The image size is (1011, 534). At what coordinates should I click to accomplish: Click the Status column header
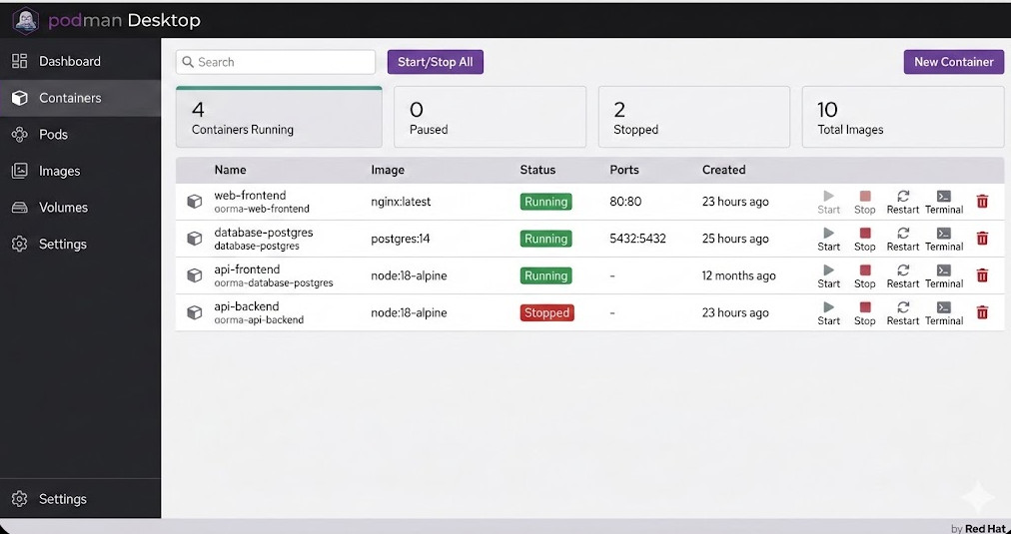(537, 170)
